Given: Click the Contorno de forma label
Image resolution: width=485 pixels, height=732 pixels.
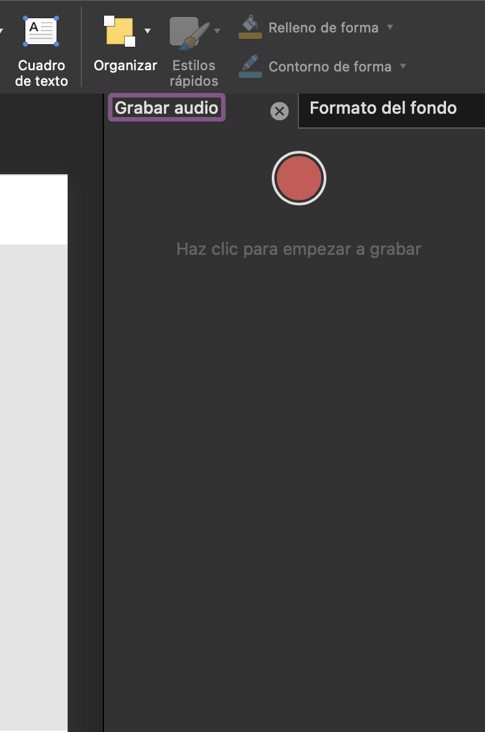Looking at the screenshot, I should click(x=330, y=67).
